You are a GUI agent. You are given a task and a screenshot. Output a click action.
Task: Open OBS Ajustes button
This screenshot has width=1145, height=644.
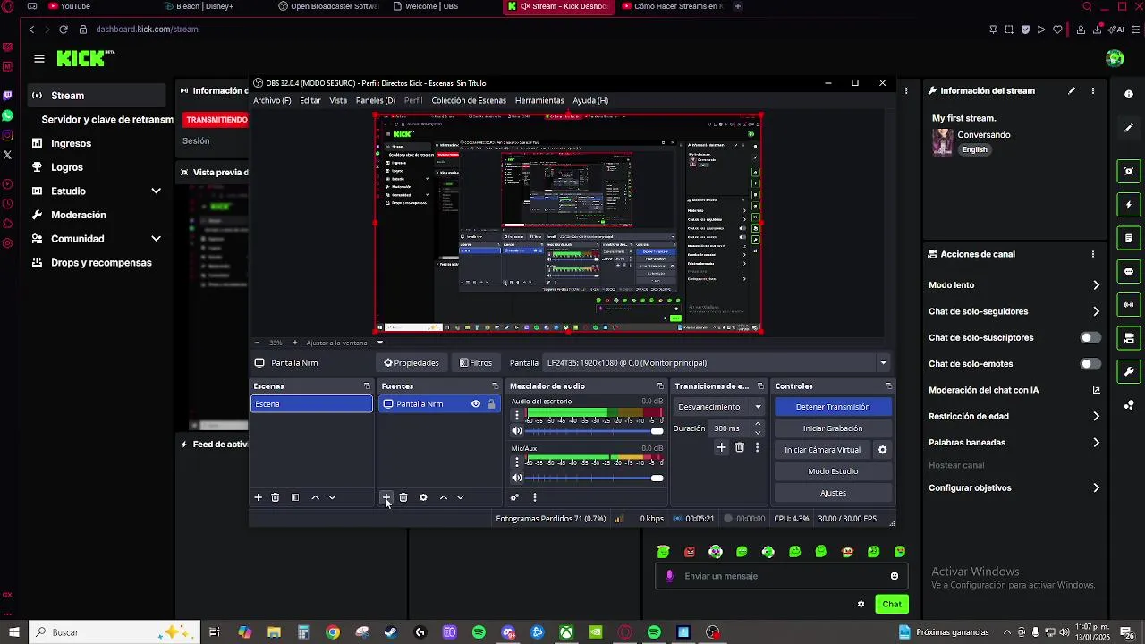833,493
